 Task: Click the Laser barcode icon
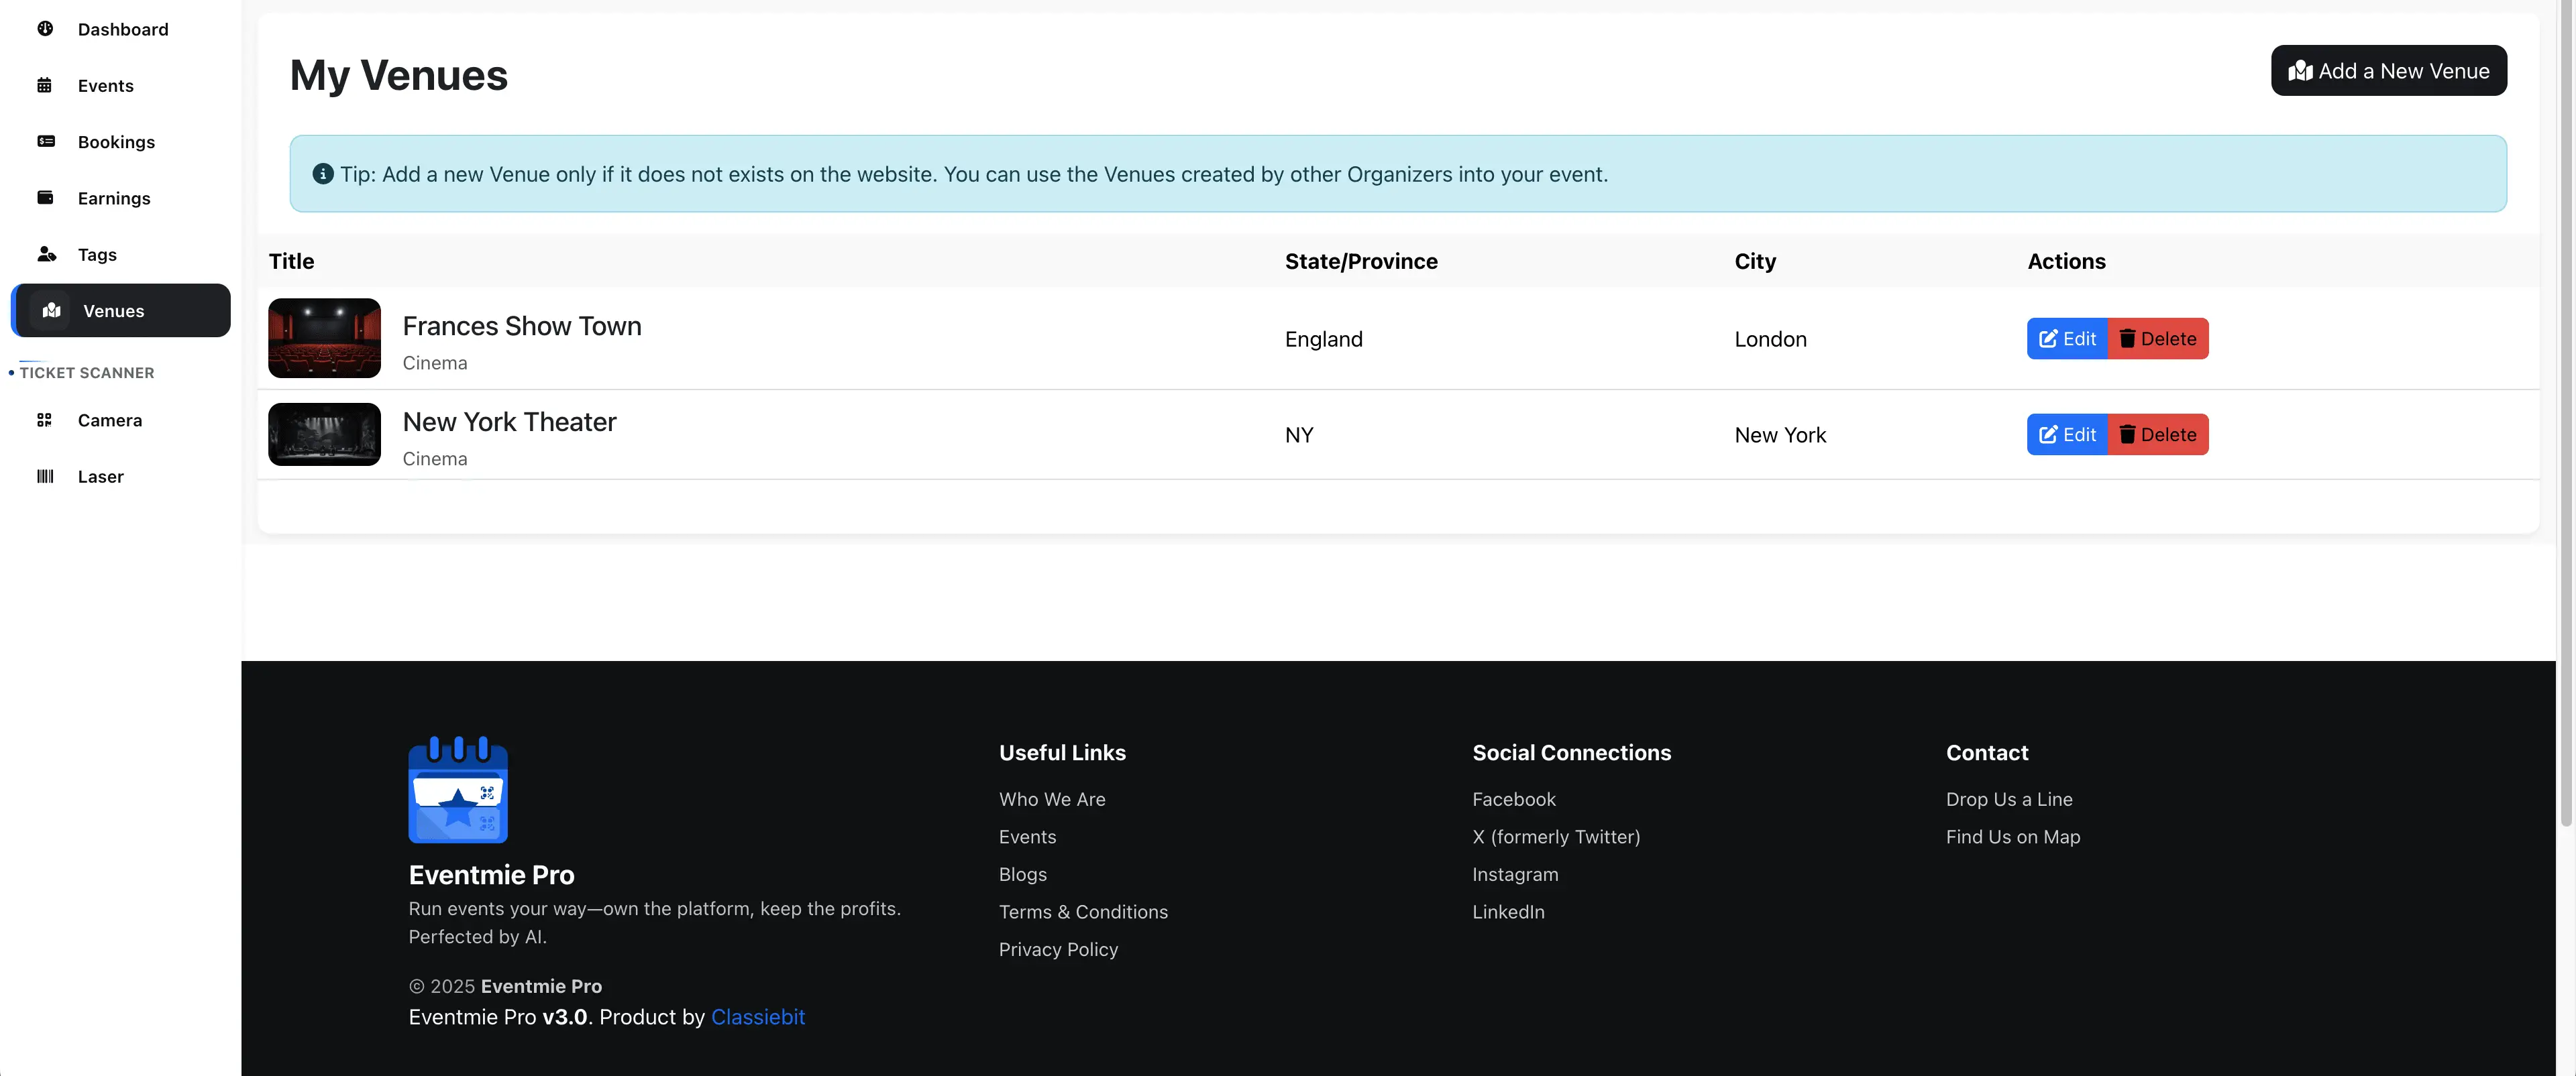(x=45, y=477)
